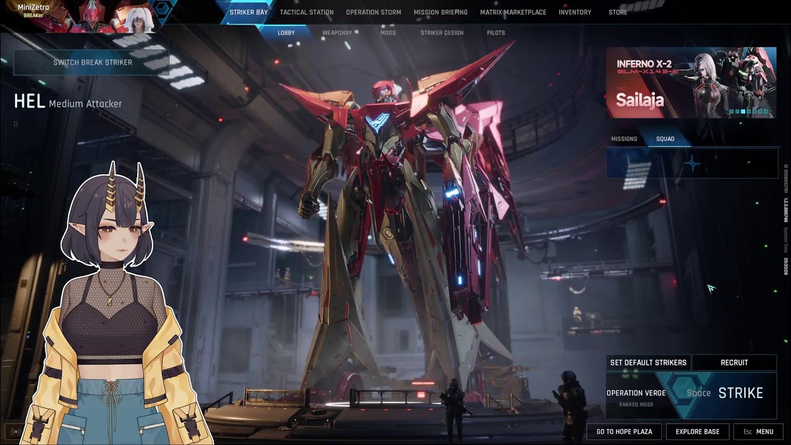Open MiniZetra player profile
Screen dimensions: 791x445
33,11
